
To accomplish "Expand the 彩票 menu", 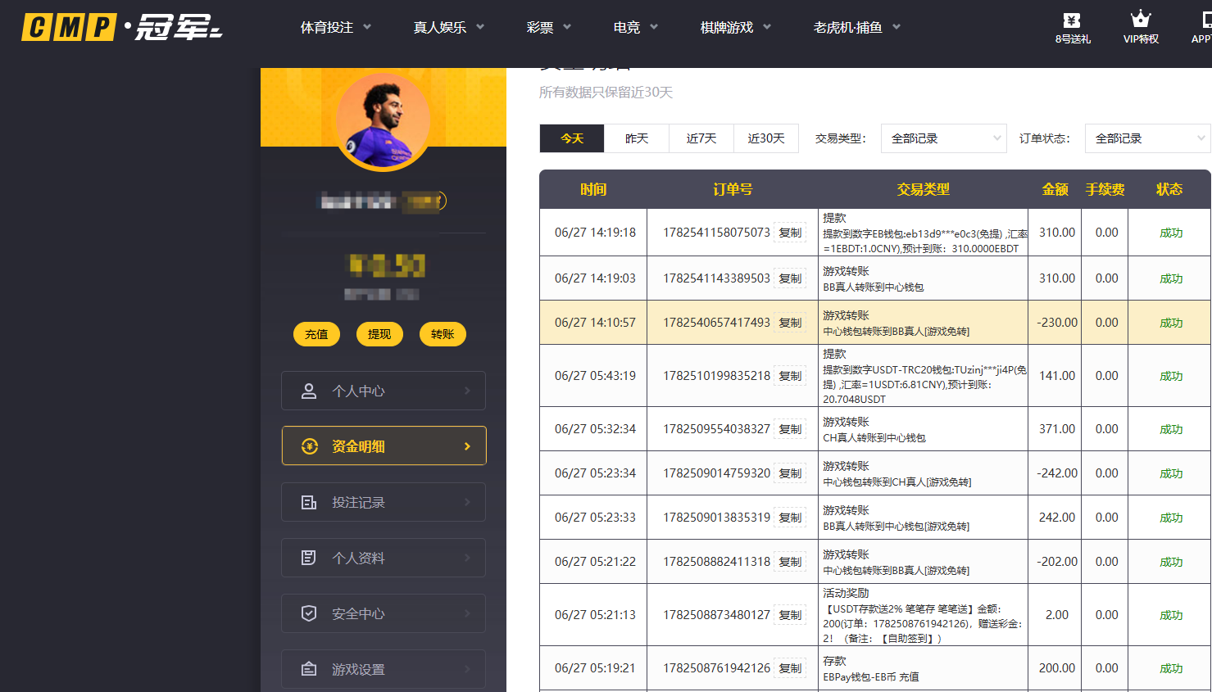I will 549,28.
